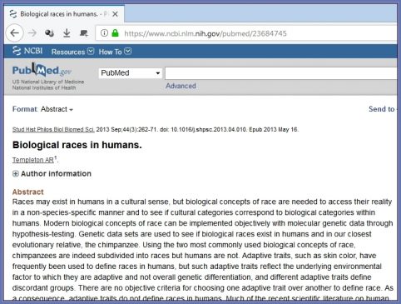Open the Resources dropdown menu
Image resolution: width=401 pixels, height=304 pixels.
72,52
